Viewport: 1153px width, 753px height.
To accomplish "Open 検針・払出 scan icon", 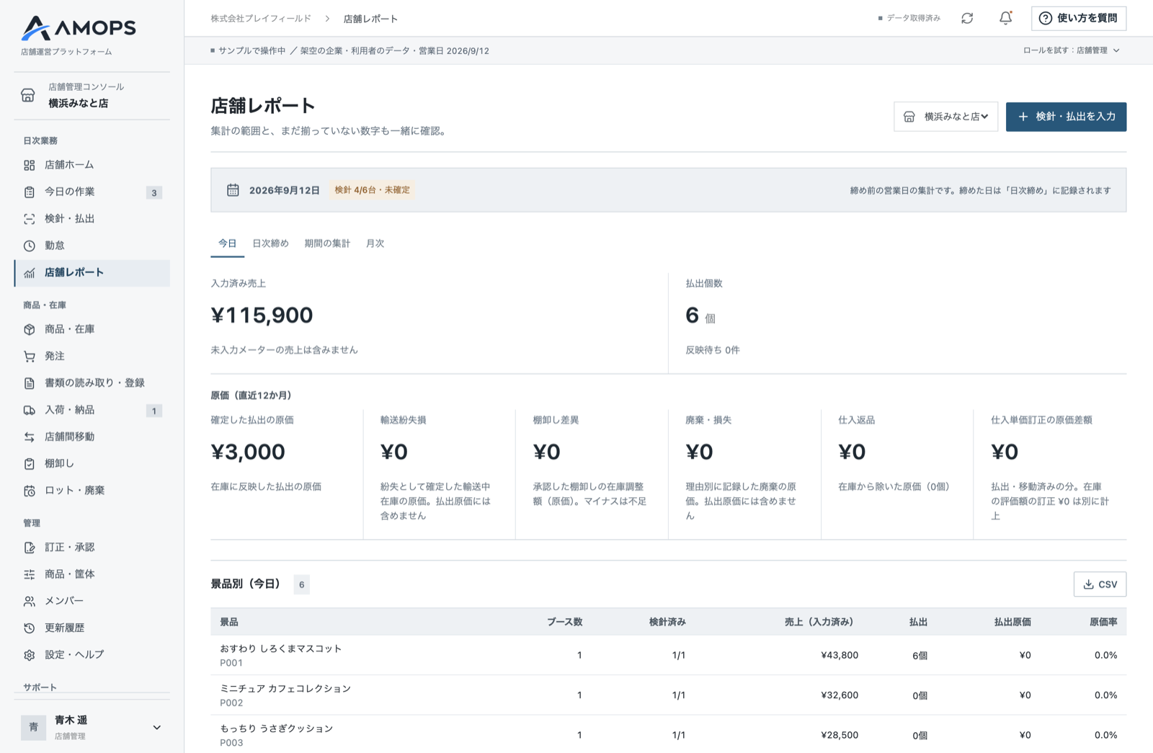I will (30, 219).
